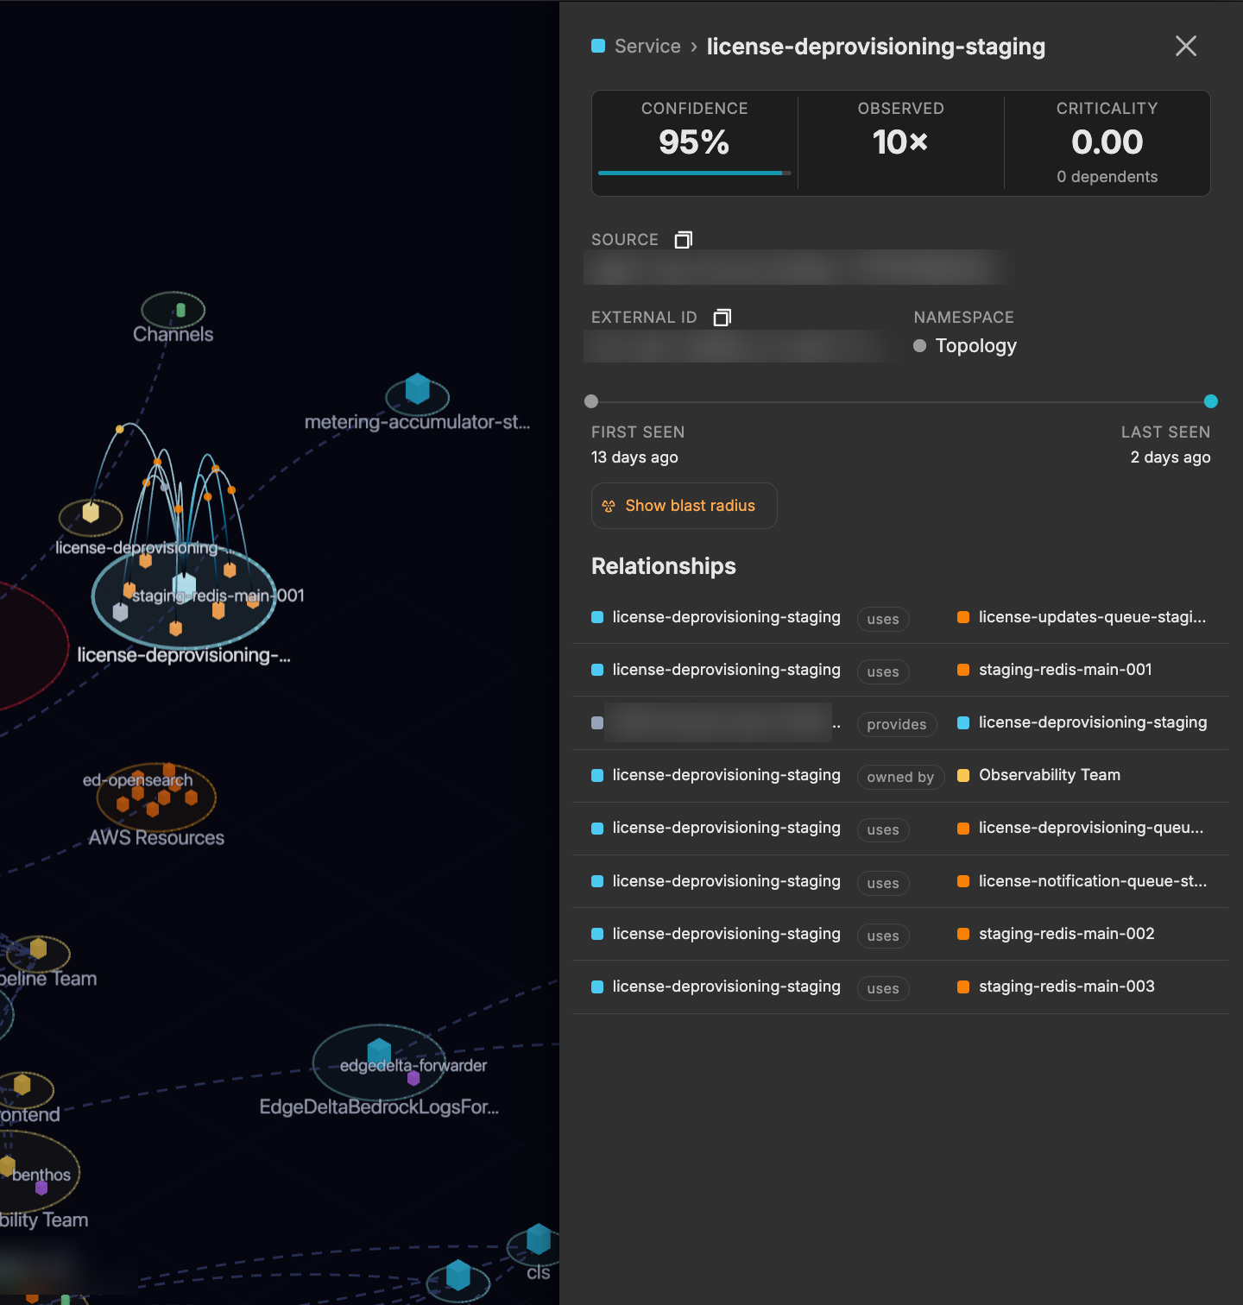Image resolution: width=1243 pixels, height=1305 pixels.
Task: Click the Last Seen timeline end marker
Action: (x=1211, y=401)
